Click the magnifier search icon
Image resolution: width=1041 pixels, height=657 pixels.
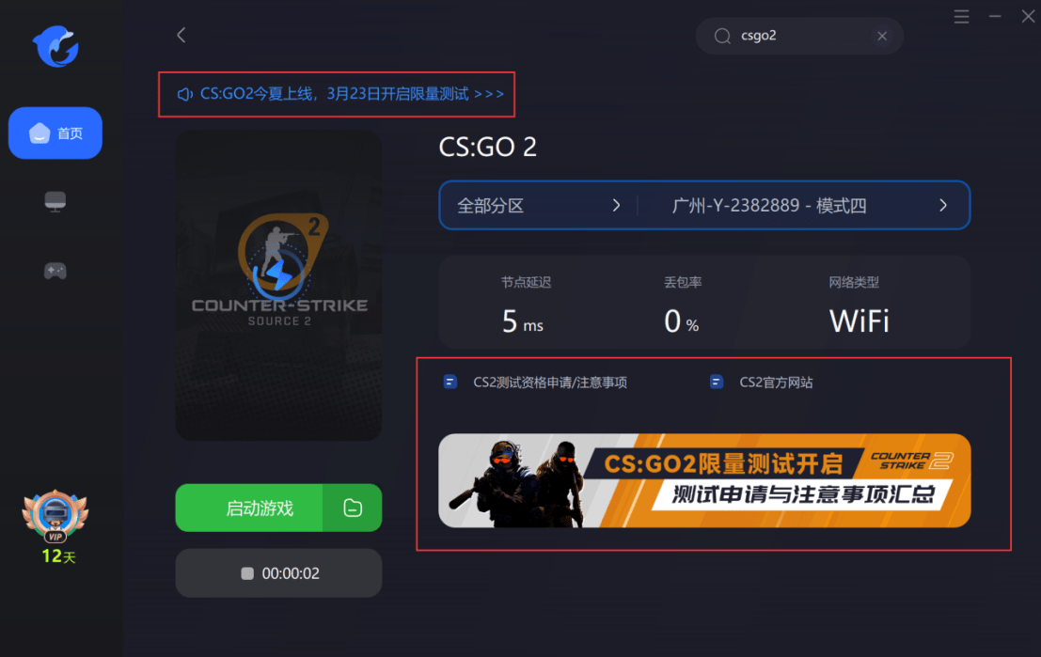pos(722,36)
